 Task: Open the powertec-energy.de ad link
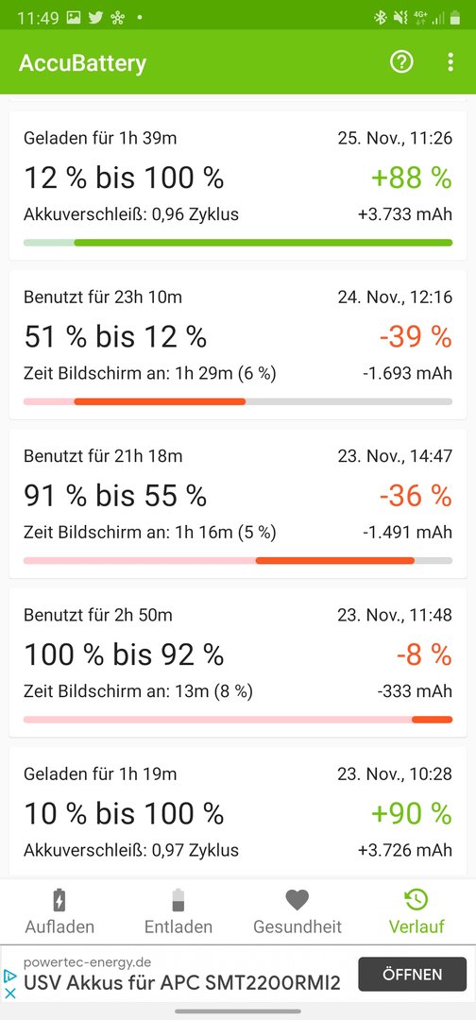pyautogui.click(x=182, y=975)
